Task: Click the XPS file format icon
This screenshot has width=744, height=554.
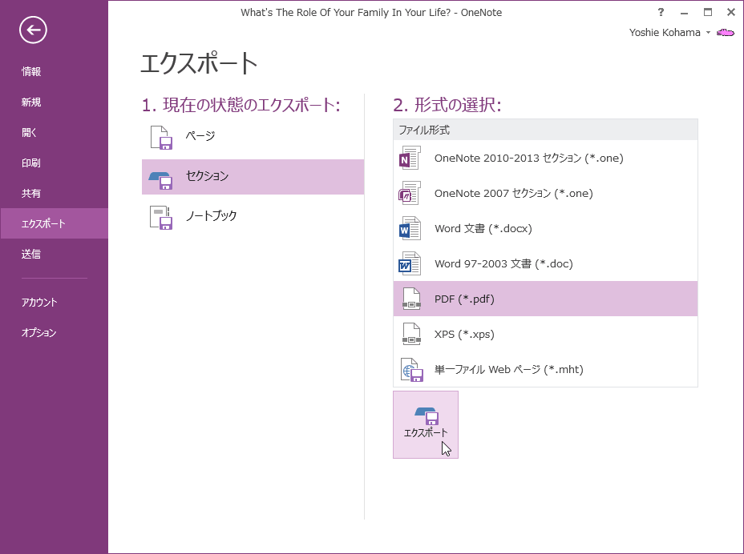Action: point(411,334)
